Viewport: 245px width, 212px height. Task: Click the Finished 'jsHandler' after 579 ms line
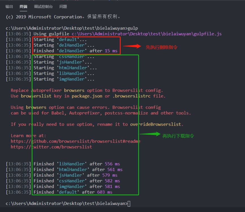click(x=62, y=175)
